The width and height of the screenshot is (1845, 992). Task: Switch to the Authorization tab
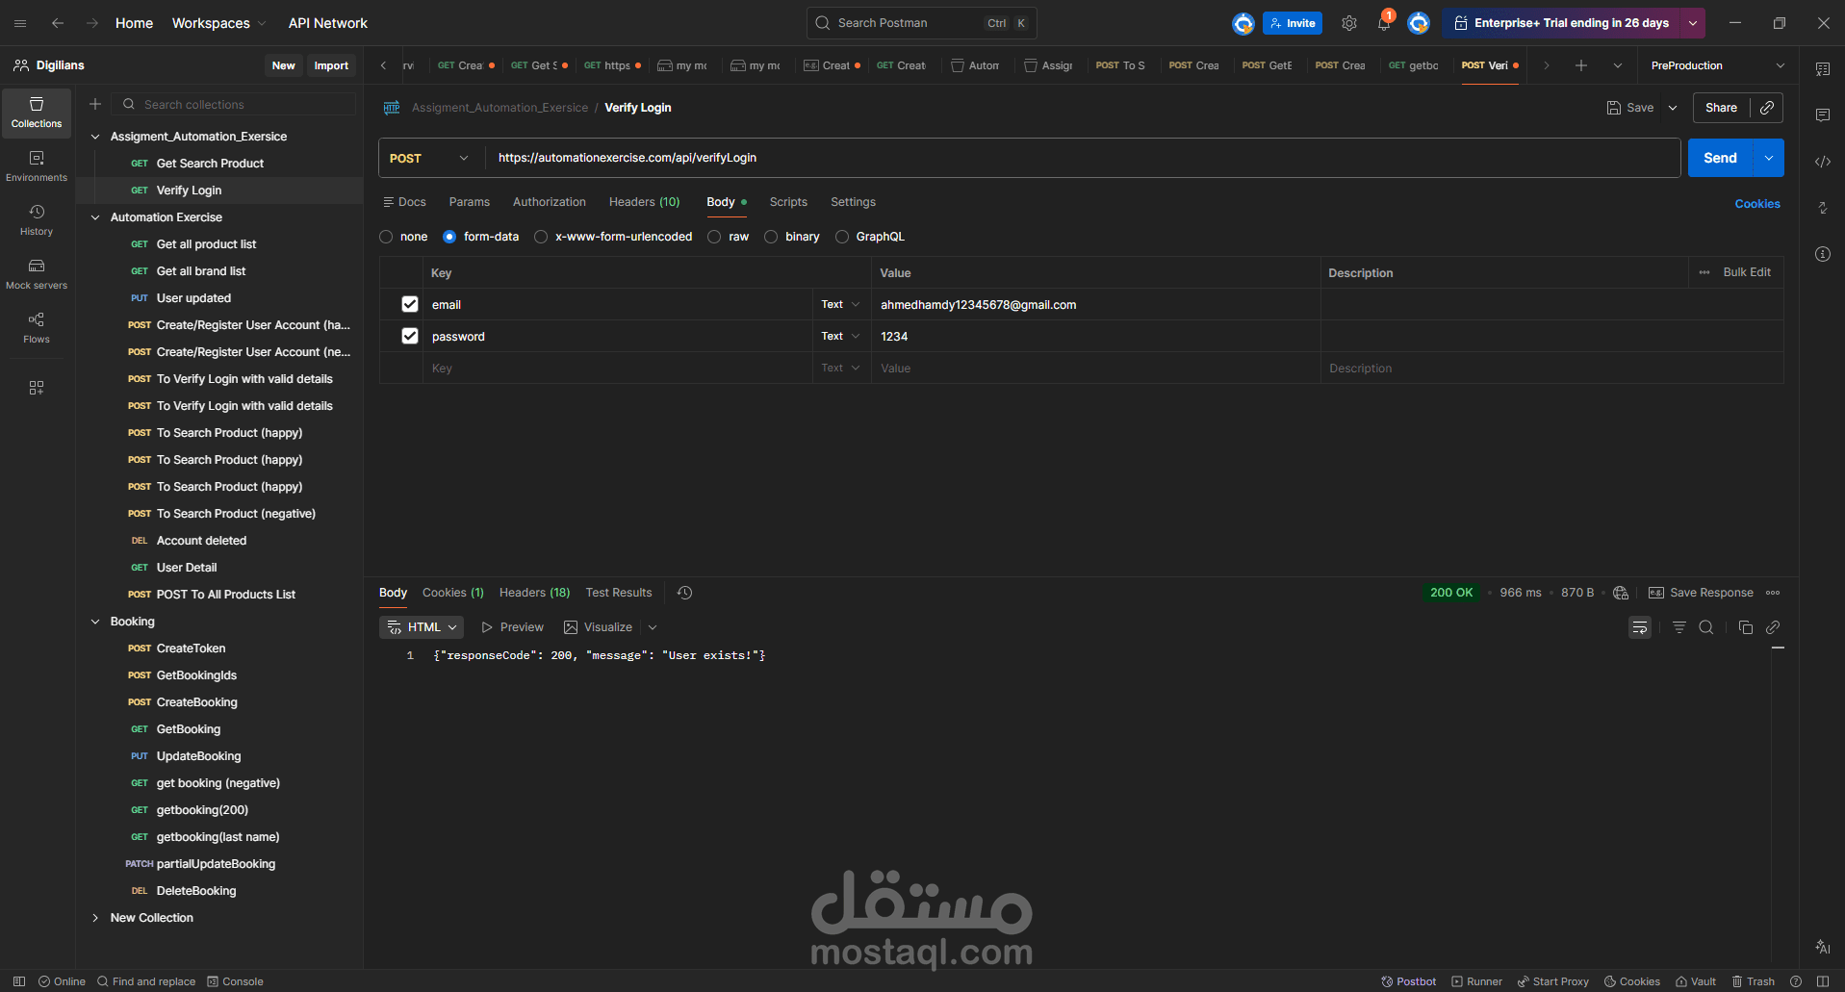click(550, 202)
